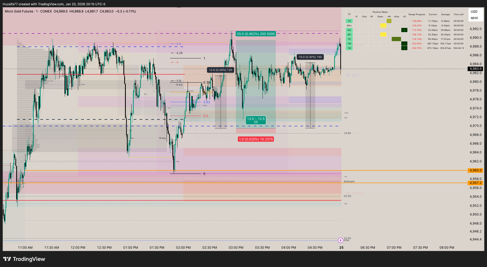This screenshot has height=267, width=487.
Task: Select the orange 4,957.2 price label
Action: [476, 183]
